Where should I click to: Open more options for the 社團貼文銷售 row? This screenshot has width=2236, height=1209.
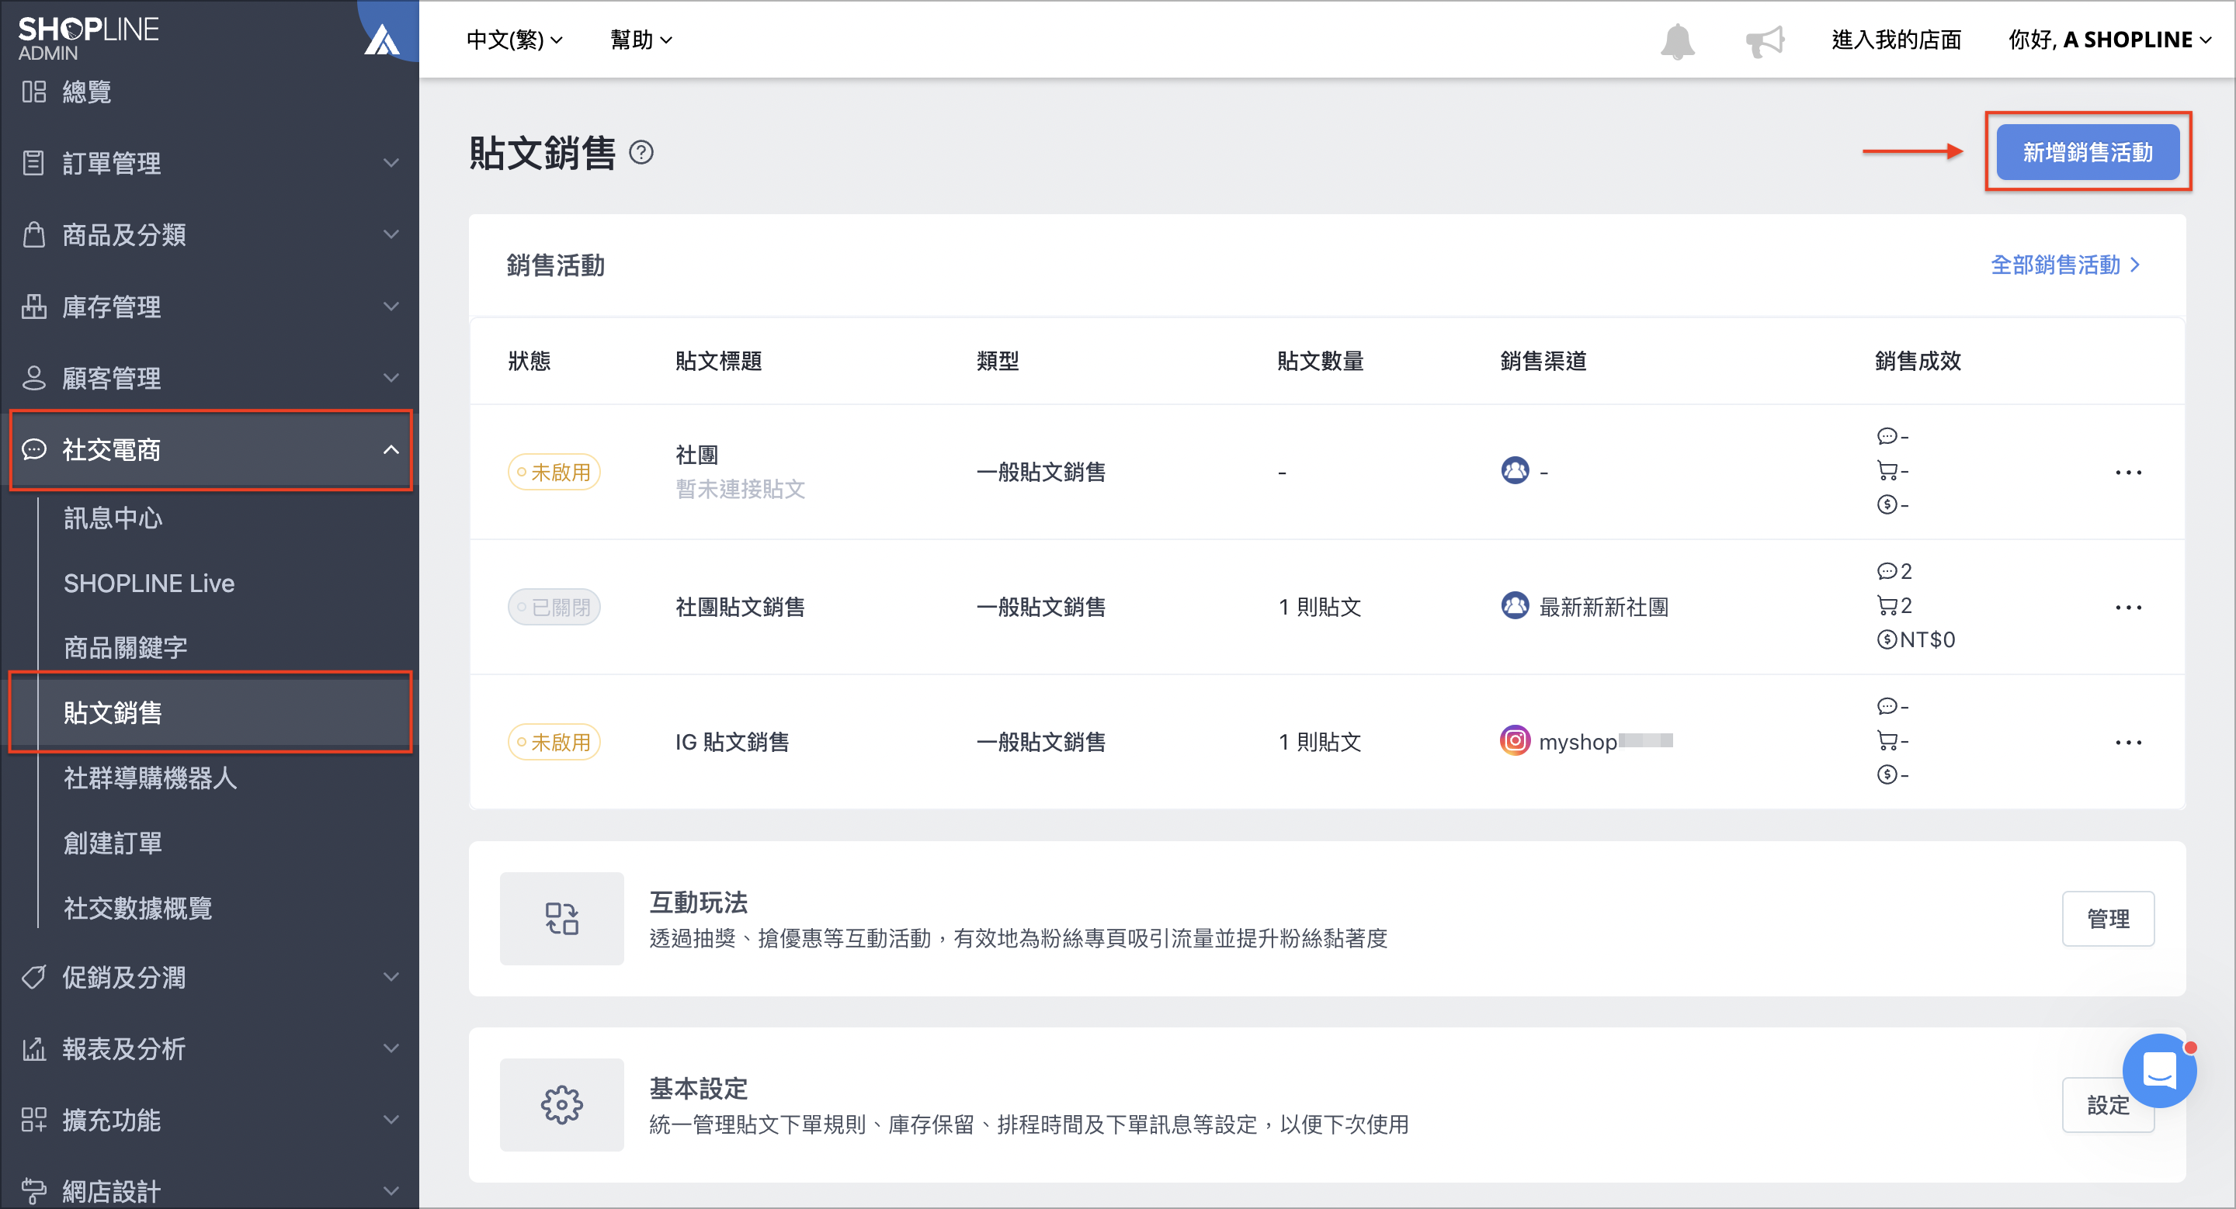click(x=2128, y=607)
